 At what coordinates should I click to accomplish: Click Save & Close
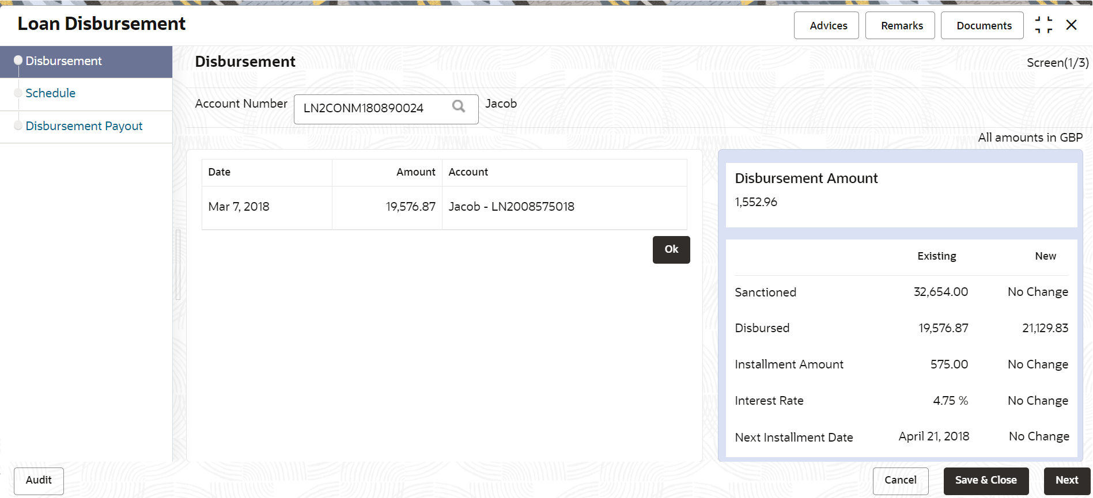(985, 480)
